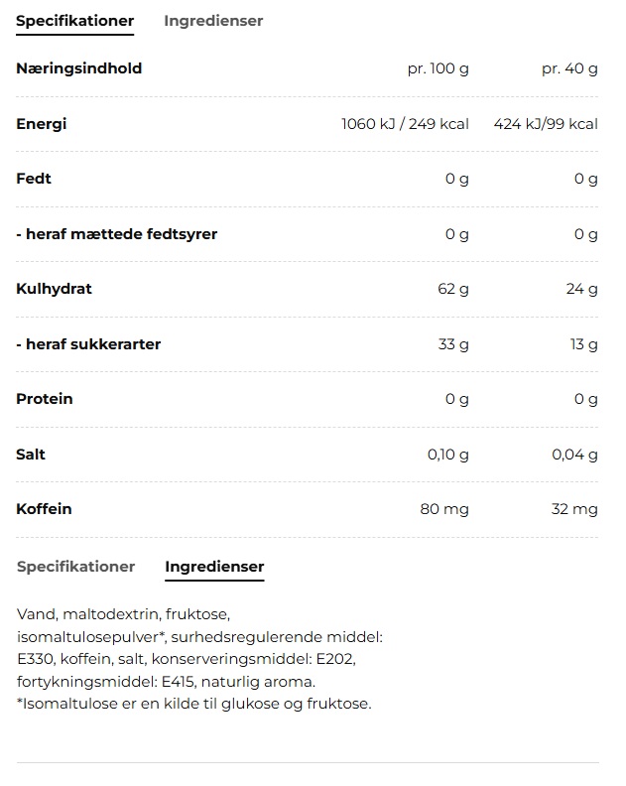This screenshot has height=786, width=626.
Task: Click the Næringsindhold header label
Action: (78, 68)
